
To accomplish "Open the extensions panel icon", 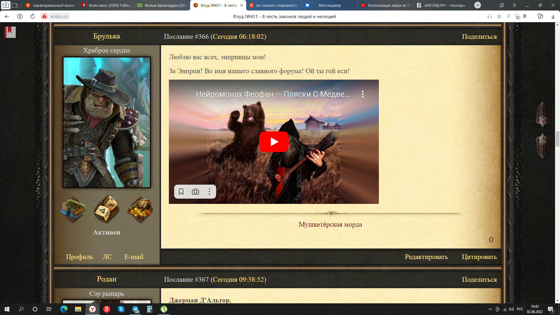I will (x=540, y=16).
